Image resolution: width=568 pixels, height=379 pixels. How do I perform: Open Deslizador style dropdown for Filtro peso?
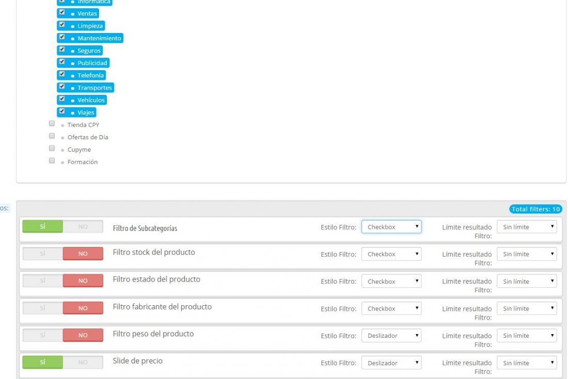pyautogui.click(x=391, y=336)
